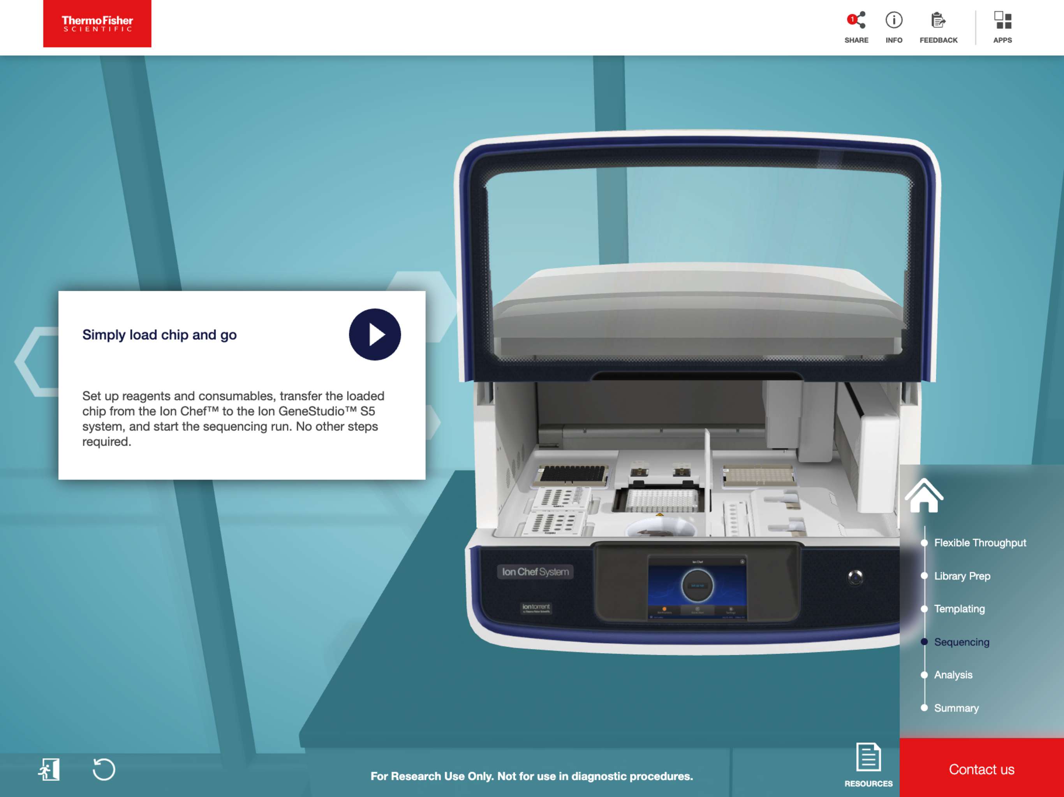Select the Sequencing section

click(x=962, y=642)
